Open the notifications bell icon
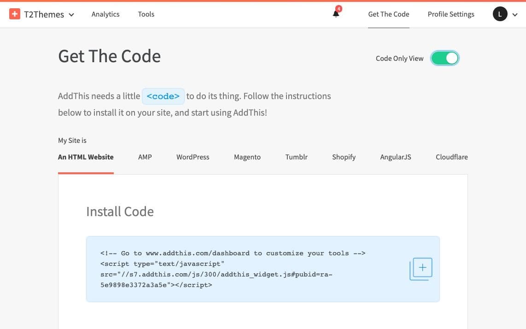Image resolution: width=526 pixels, height=329 pixels. coord(336,14)
